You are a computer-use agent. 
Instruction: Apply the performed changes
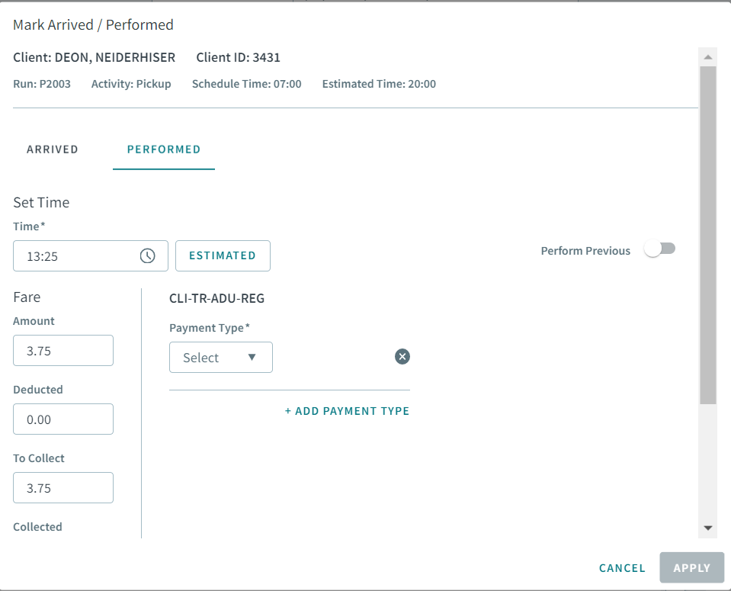(x=691, y=567)
